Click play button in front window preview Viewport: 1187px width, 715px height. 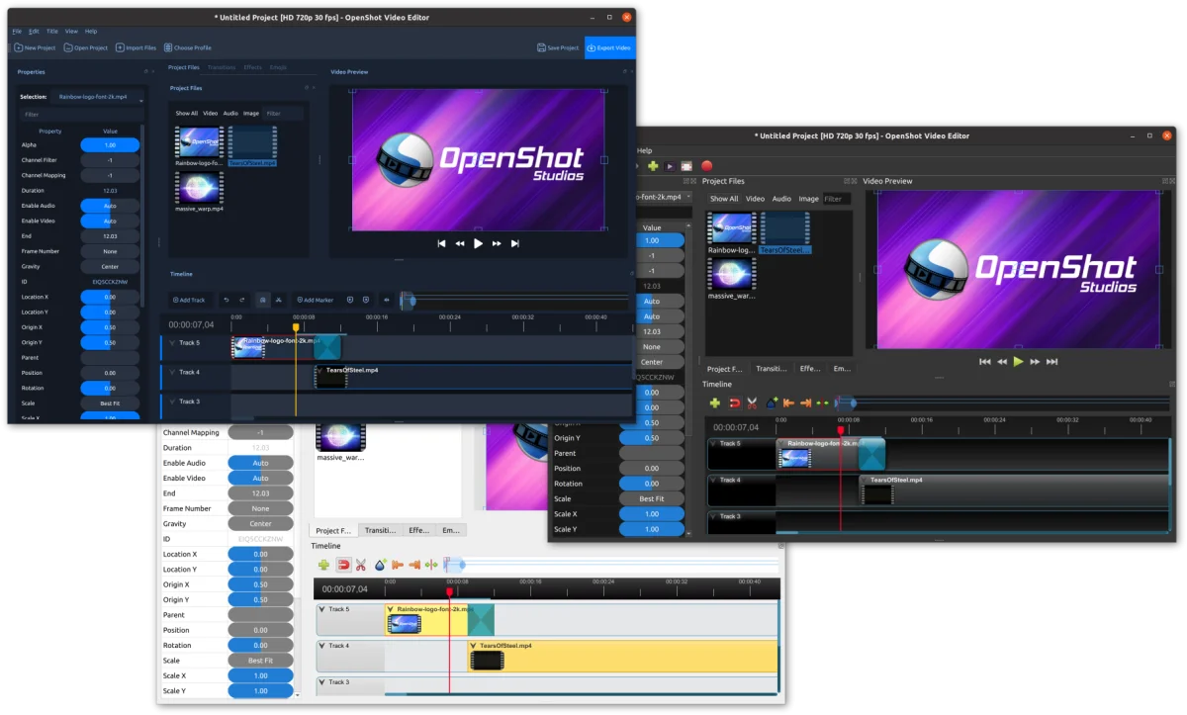[478, 243]
